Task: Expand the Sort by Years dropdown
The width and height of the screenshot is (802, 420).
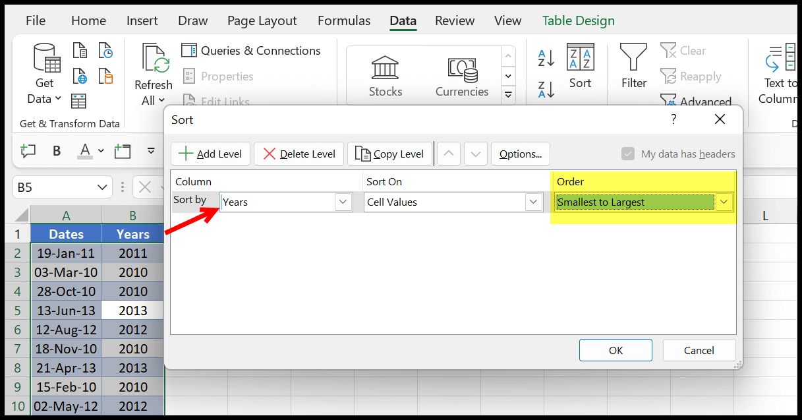Action: [343, 202]
